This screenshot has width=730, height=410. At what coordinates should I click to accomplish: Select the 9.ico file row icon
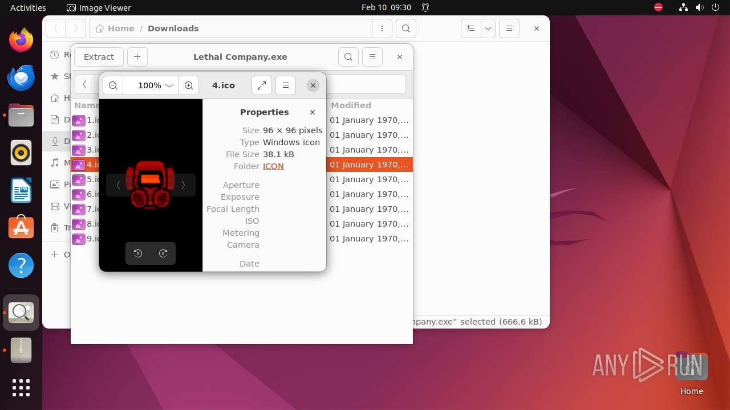coord(79,239)
